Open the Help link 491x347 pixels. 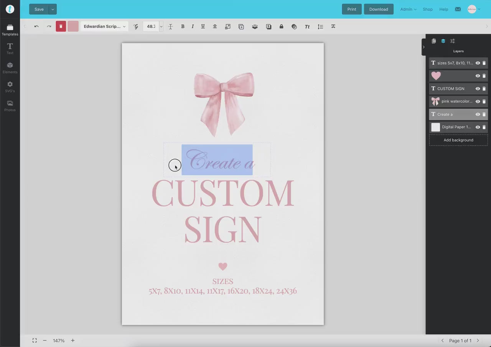(444, 9)
